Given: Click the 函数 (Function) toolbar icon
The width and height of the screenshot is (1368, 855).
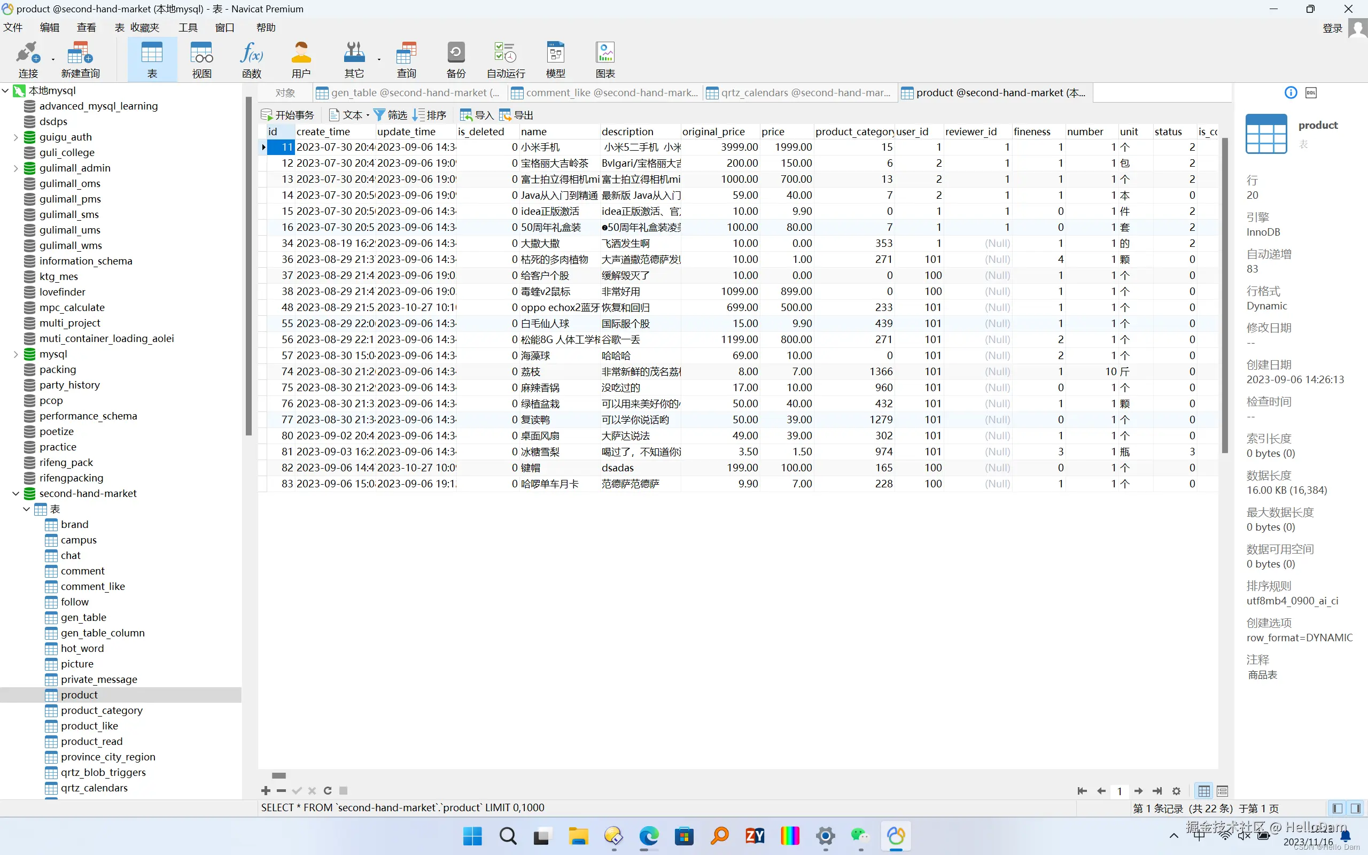Looking at the screenshot, I should [x=251, y=59].
